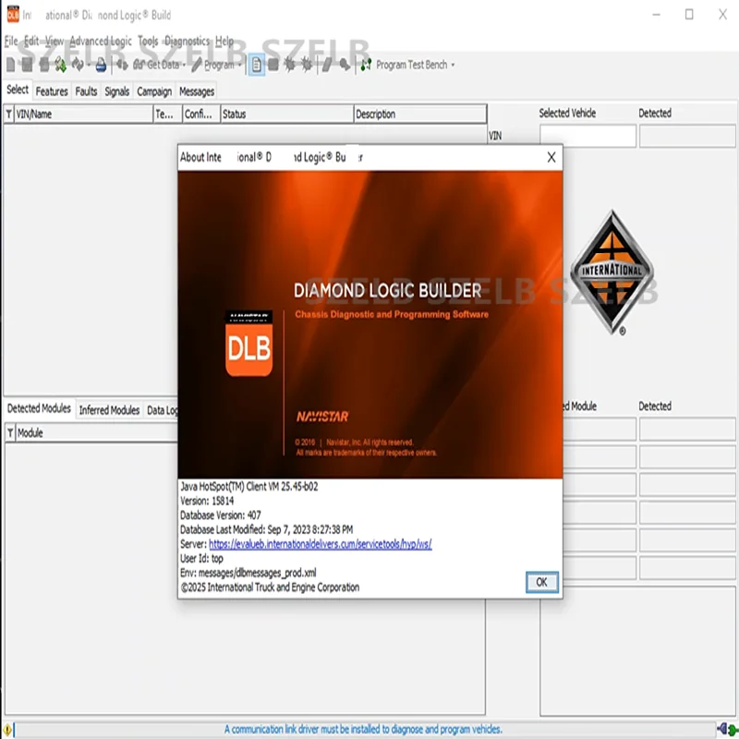Click the grey square stop toolbar icon
Image resolution: width=739 pixels, height=739 pixels.
click(273, 65)
